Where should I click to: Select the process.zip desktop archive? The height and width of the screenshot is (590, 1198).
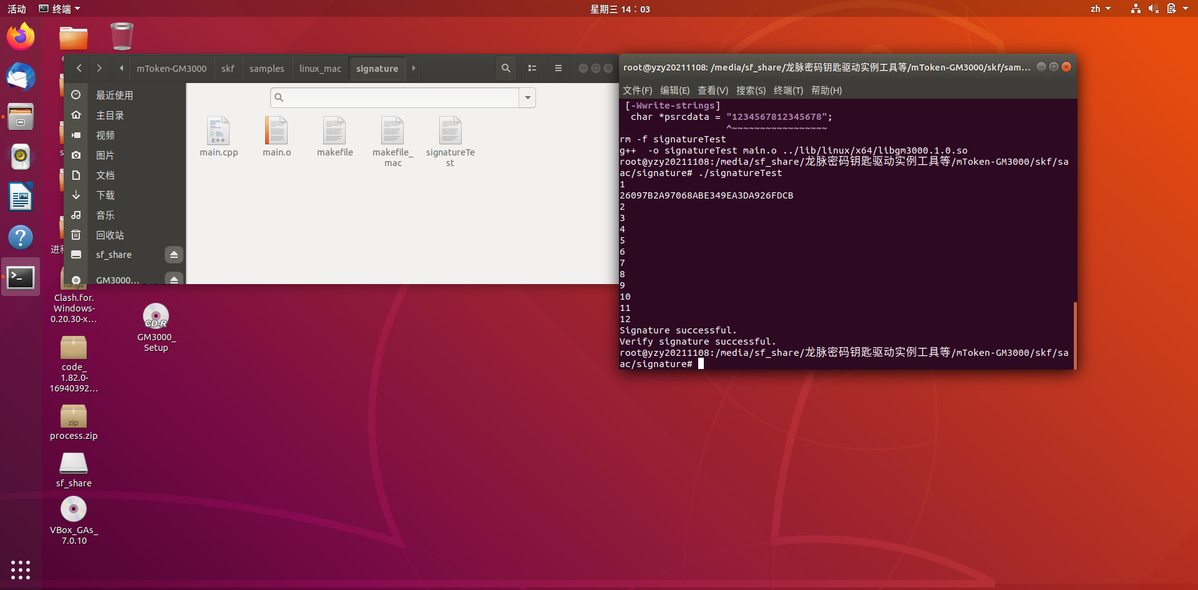[x=74, y=423]
